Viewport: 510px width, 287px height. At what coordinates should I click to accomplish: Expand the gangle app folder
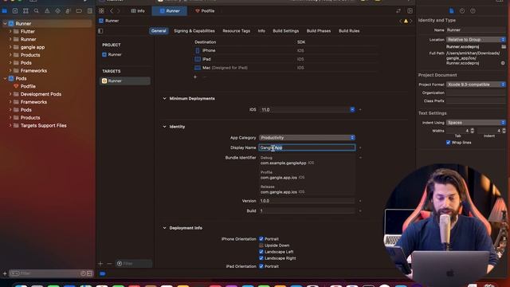pos(10,47)
